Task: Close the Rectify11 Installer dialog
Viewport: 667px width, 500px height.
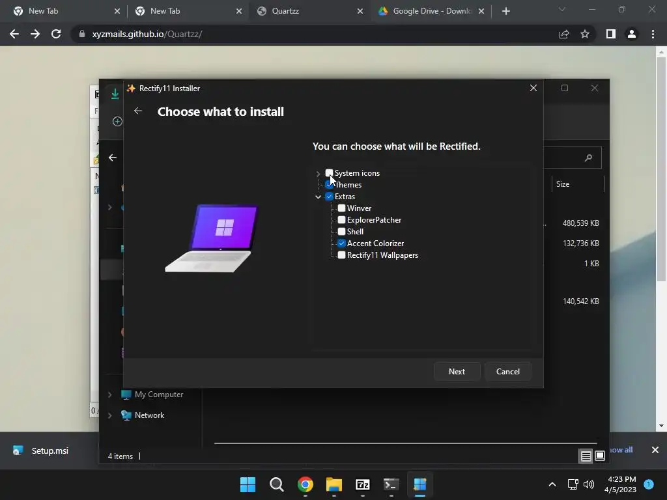Action: pyautogui.click(x=533, y=88)
